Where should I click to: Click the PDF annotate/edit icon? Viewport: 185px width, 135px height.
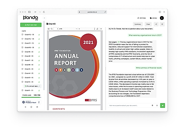pos(97,29)
